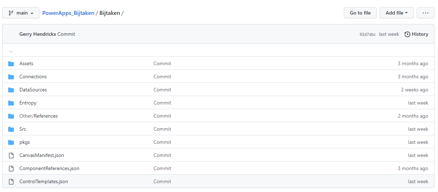Open the Src folder
Viewport: 438px width, 192px height.
pyautogui.click(x=23, y=129)
